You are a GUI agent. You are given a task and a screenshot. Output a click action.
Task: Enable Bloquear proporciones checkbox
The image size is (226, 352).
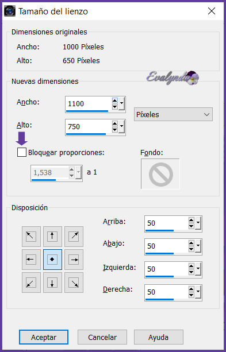(22, 152)
